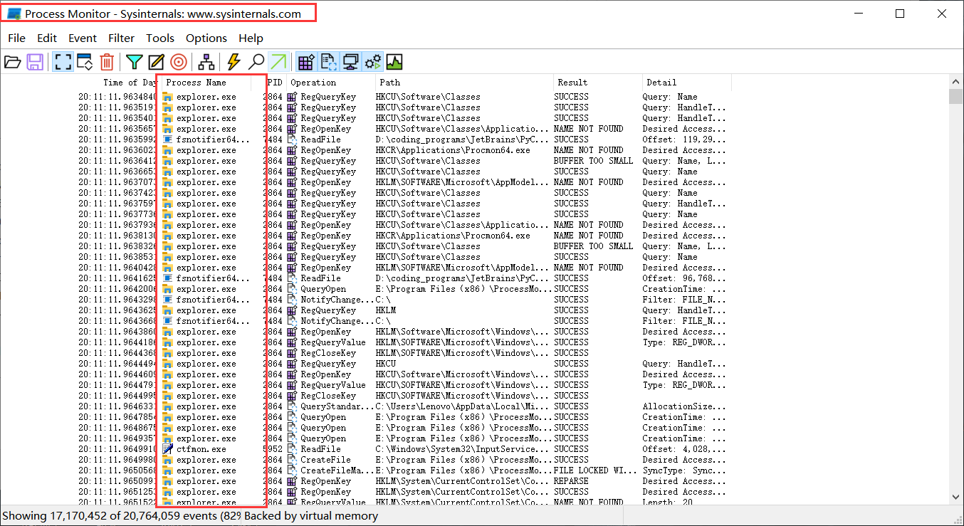964x526 pixels.
Task: Click the Offset: 4,028,... detail cell
Action: click(684, 449)
